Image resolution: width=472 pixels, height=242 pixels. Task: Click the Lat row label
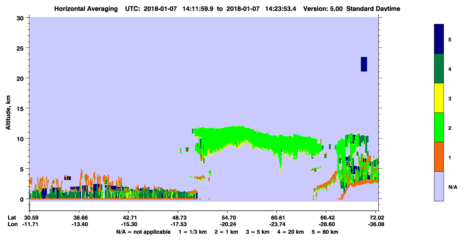click(x=12, y=218)
